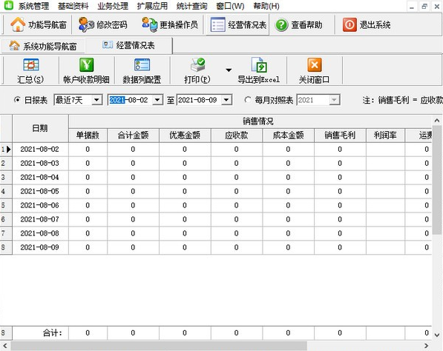Open the 最近7天 range dropdown
The height and width of the screenshot is (351, 443).
point(96,100)
